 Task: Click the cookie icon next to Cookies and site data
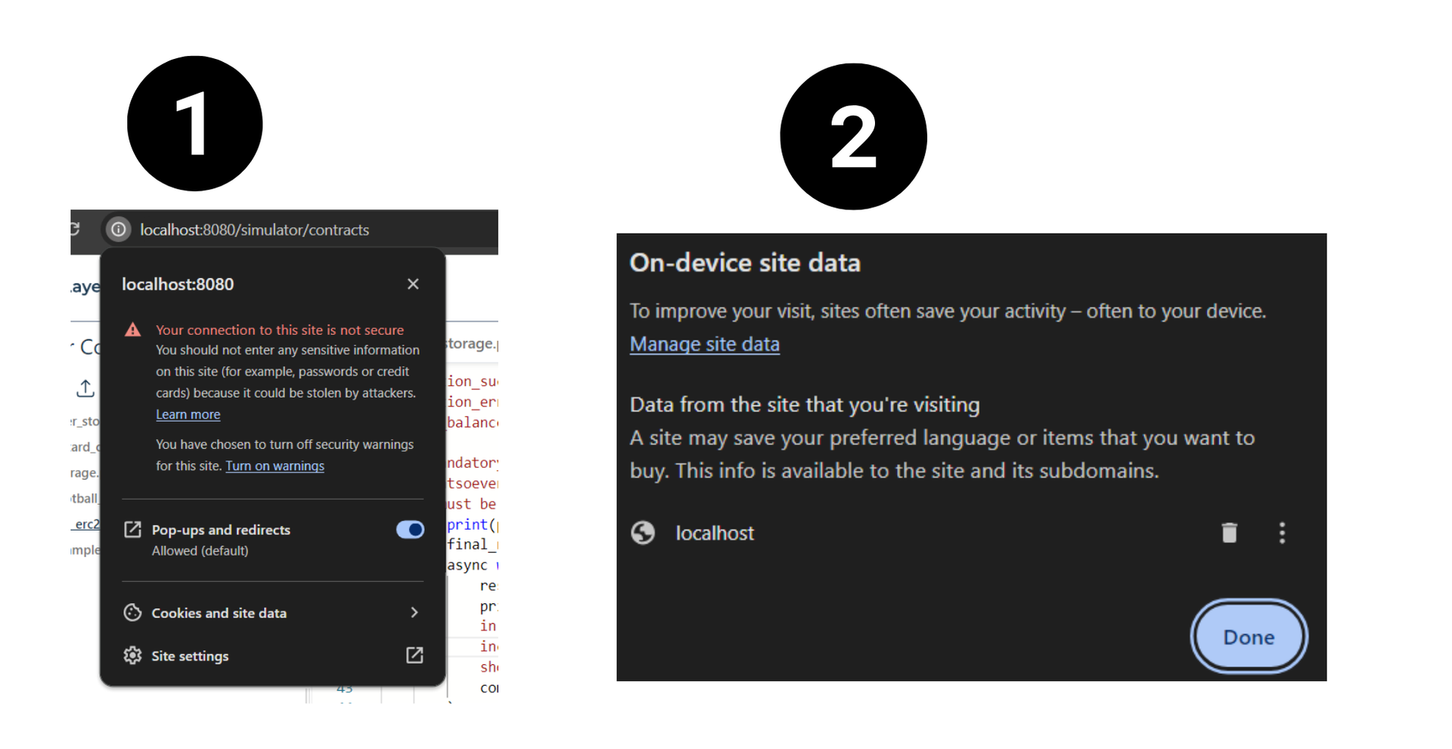tap(132, 613)
